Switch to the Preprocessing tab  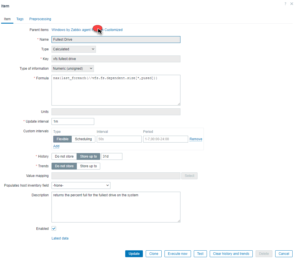pyautogui.click(x=40, y=19)
